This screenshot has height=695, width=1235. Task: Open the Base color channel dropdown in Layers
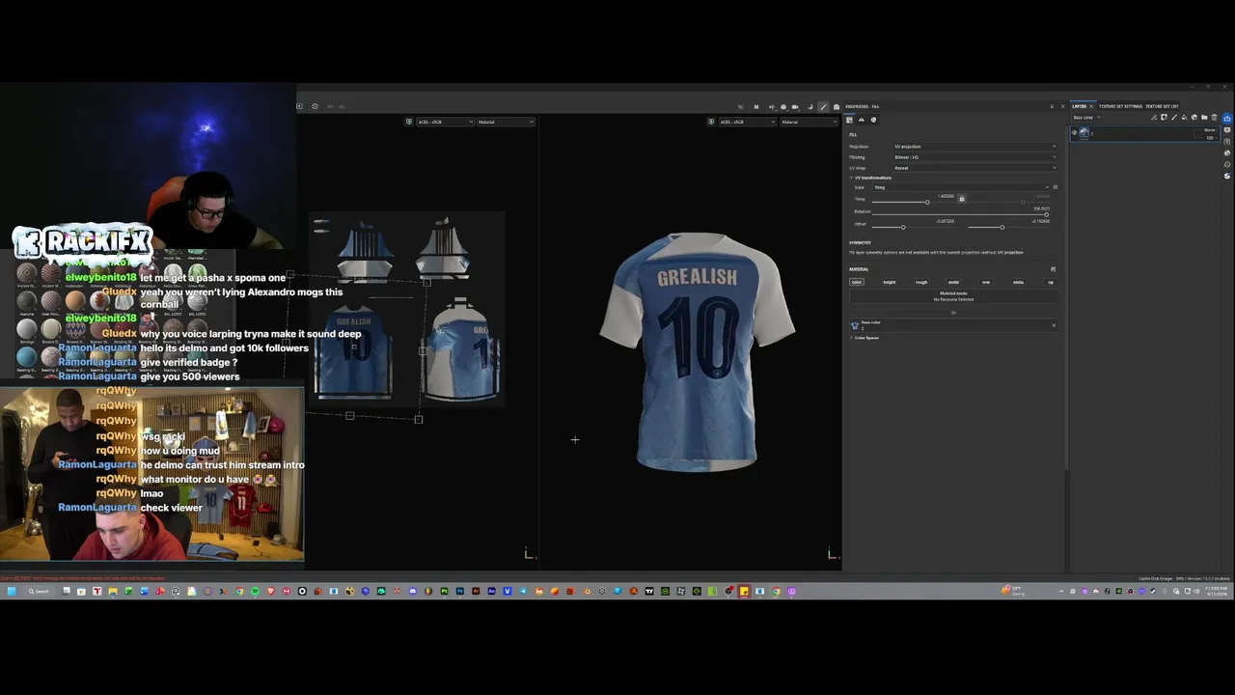coord(1086,118)
